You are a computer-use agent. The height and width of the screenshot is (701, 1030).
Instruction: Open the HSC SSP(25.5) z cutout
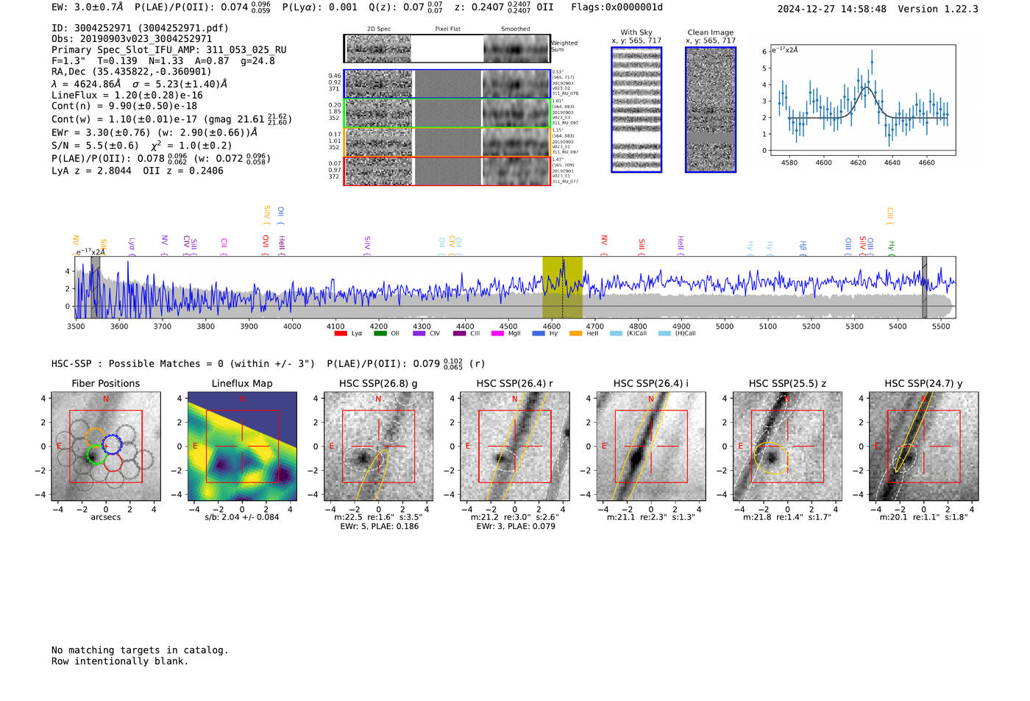tap(787, 446)
